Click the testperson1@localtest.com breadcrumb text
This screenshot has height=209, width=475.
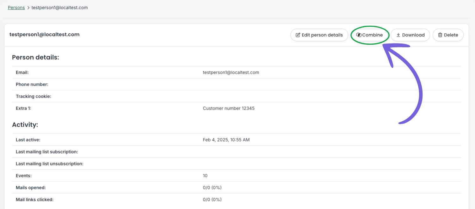pos(59,8)
